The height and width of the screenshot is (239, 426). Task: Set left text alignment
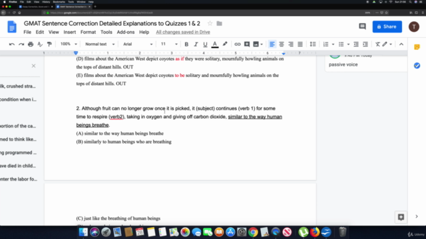pyautogui.click(x=272, y=44)
